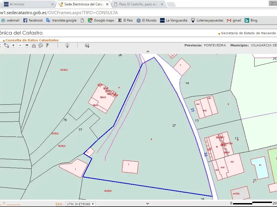Switch to the Sede Electrónica del Catastro tab

pos(84,4)
